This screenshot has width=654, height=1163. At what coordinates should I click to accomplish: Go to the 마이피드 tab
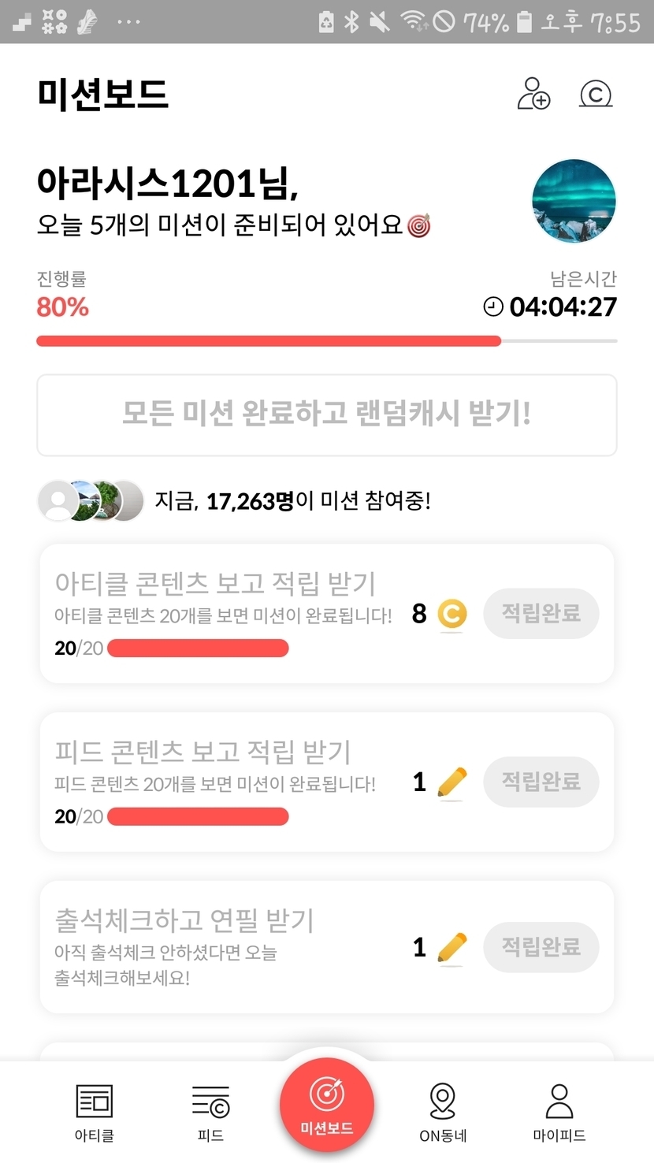559,1112
